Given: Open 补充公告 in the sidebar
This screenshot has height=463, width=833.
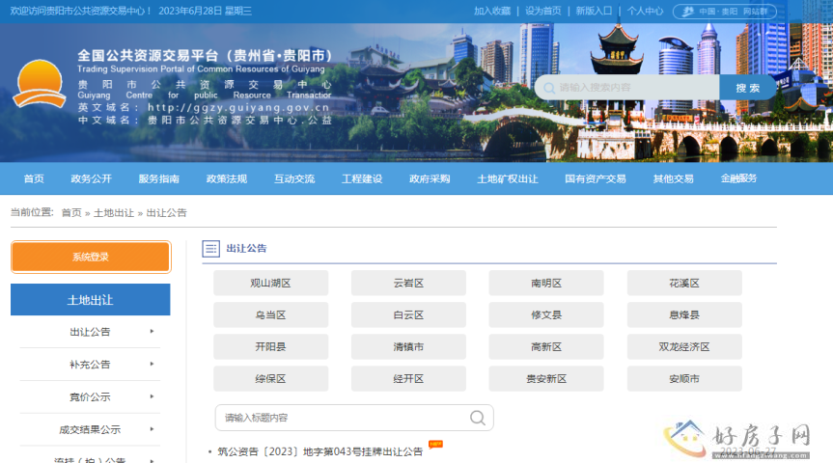Looking at the screenshot, I should tap(90, 365).
